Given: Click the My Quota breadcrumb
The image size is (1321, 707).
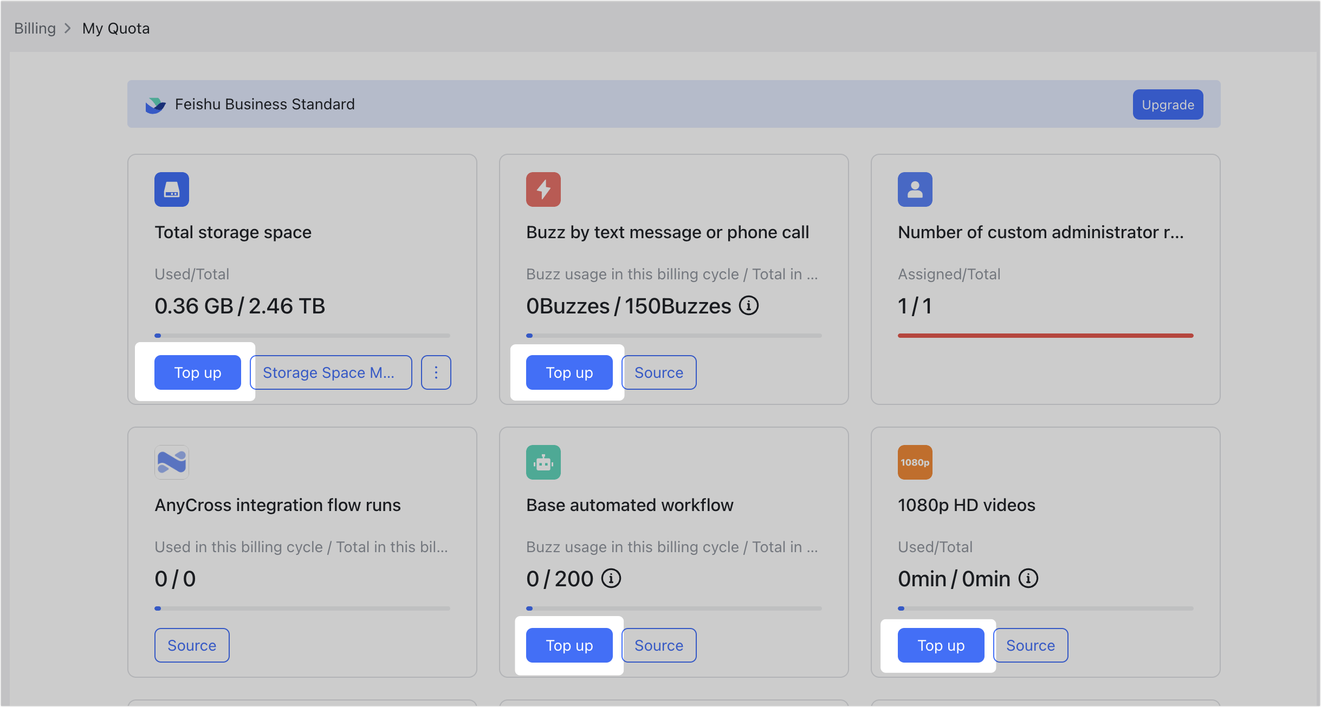Looking at the screenshot, I should click(x=116, y=28).
